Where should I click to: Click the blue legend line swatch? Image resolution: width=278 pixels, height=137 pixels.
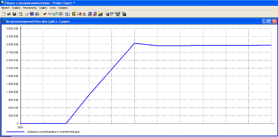[15, 132]
